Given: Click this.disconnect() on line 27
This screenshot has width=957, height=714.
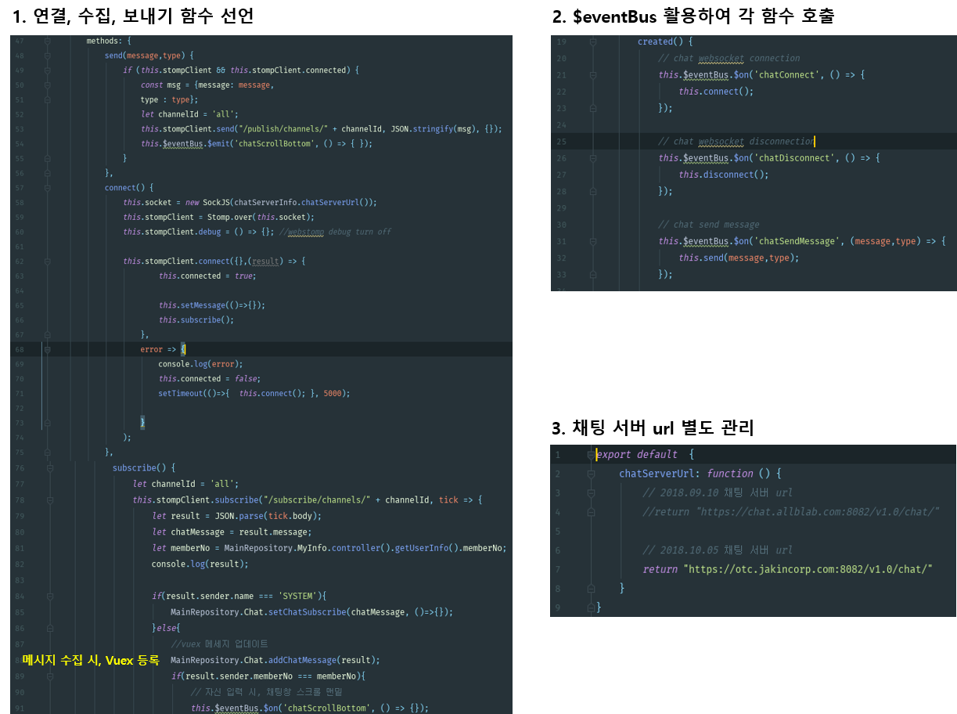Looking at the screenshot, I should (x=724, y=175).
